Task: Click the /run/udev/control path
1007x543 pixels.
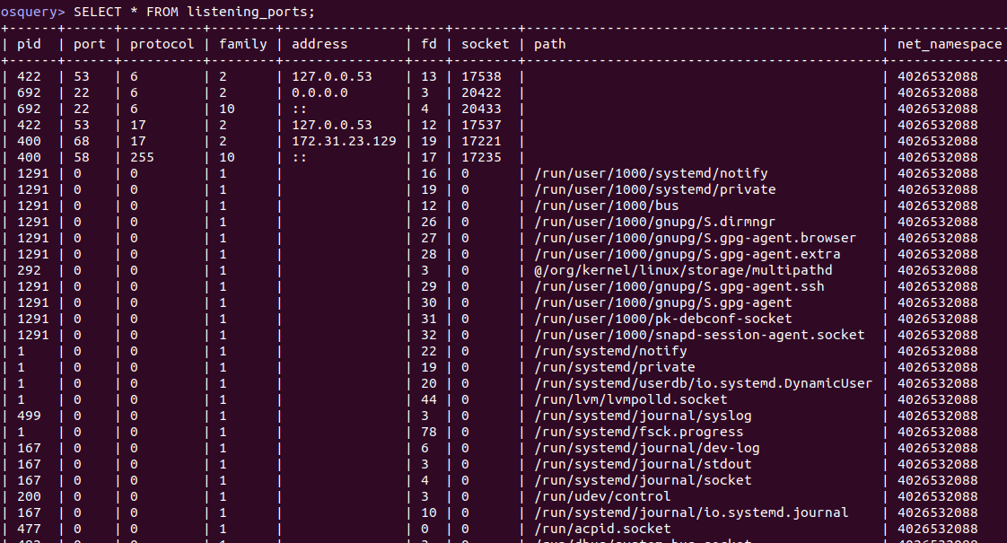Action: [x=602, y=496]
